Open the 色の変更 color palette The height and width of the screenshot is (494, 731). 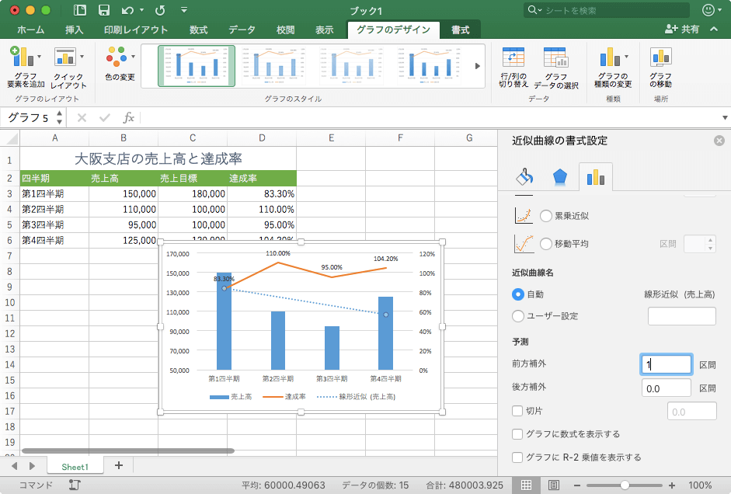pos(120,64)
